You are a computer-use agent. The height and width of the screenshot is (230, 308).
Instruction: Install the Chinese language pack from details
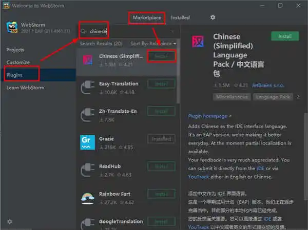coord(284,36)
